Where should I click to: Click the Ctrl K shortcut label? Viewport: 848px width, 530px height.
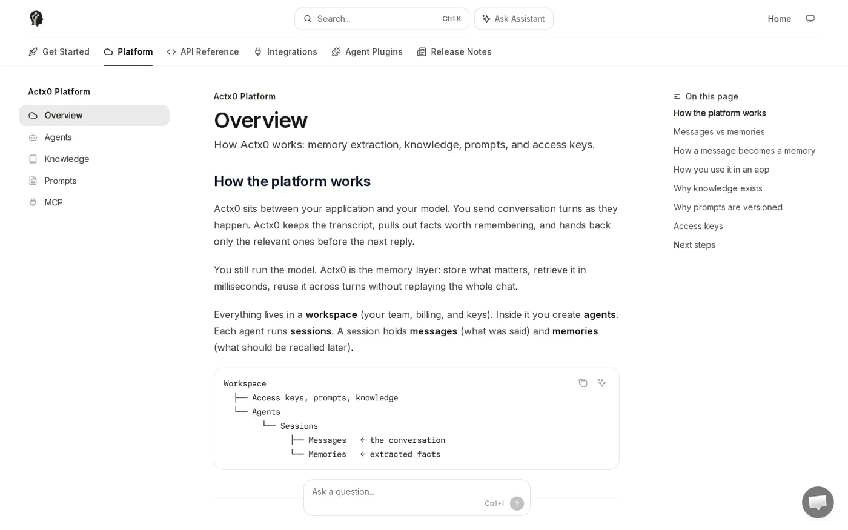click(452, 19)
